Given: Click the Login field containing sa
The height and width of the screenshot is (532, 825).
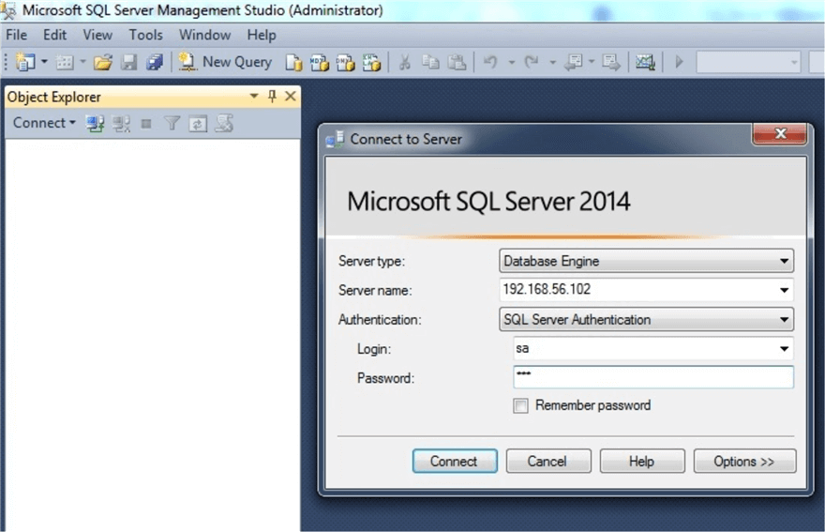Looking at the screenshot, I should 652,349.
